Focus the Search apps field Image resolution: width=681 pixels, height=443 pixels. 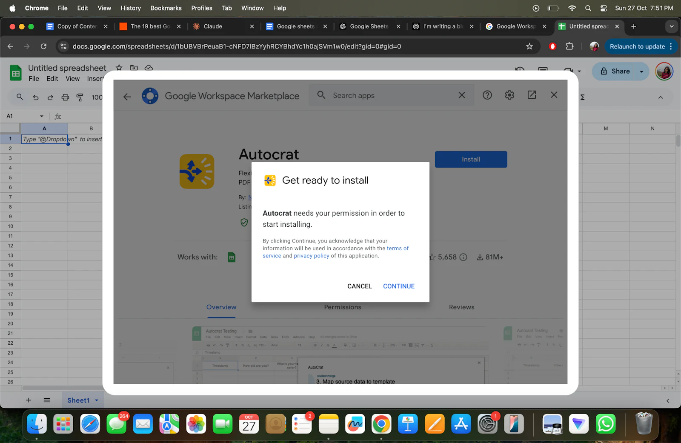coord(392,95)
